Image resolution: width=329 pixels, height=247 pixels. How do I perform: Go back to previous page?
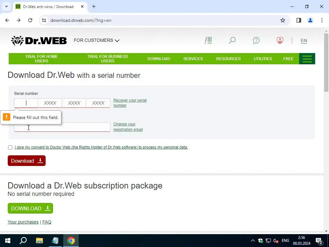pyautogui.click(x=7, y=20)
